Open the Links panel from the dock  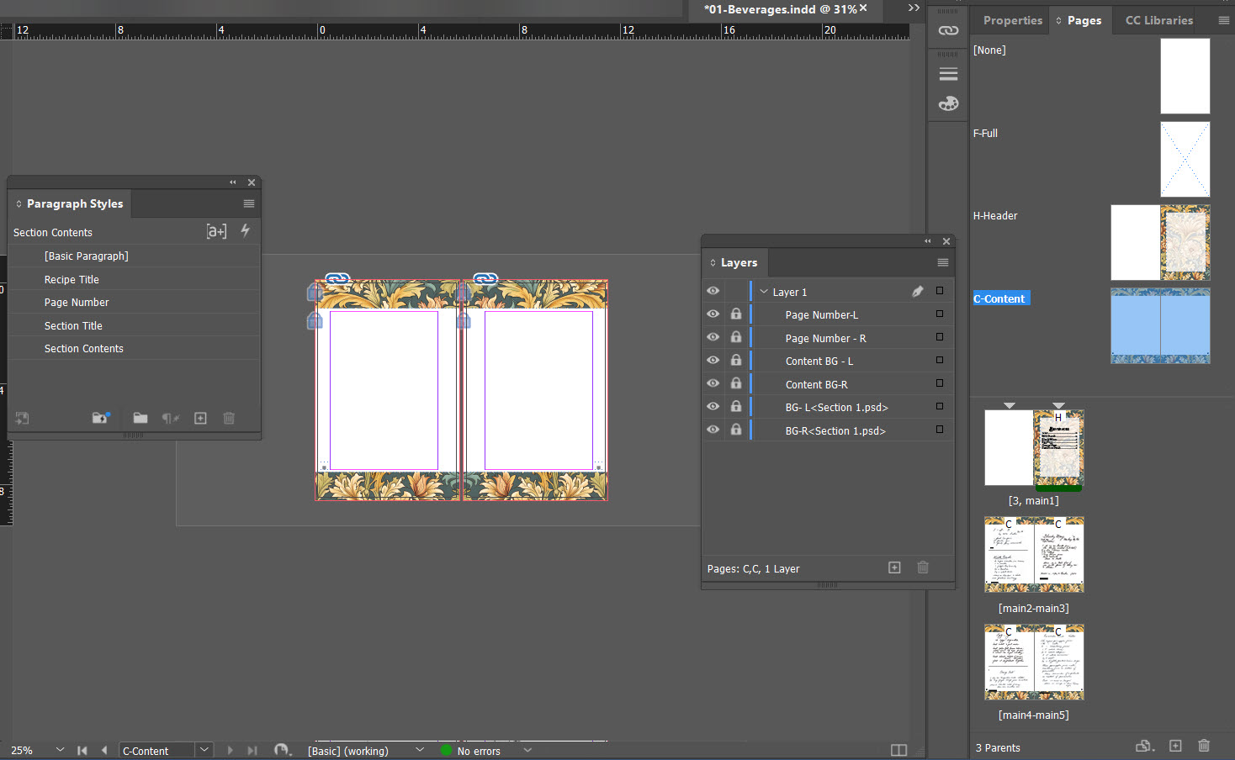coord(948,29)
